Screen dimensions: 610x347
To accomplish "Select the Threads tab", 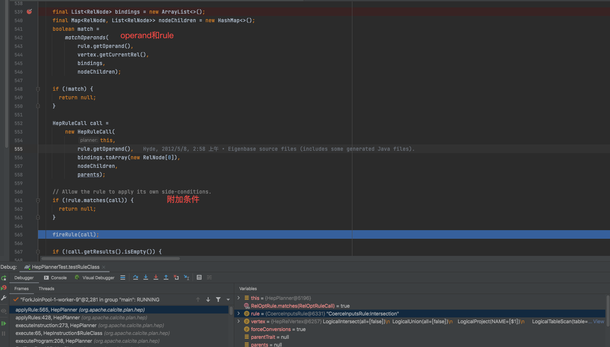I will [46, 289].
